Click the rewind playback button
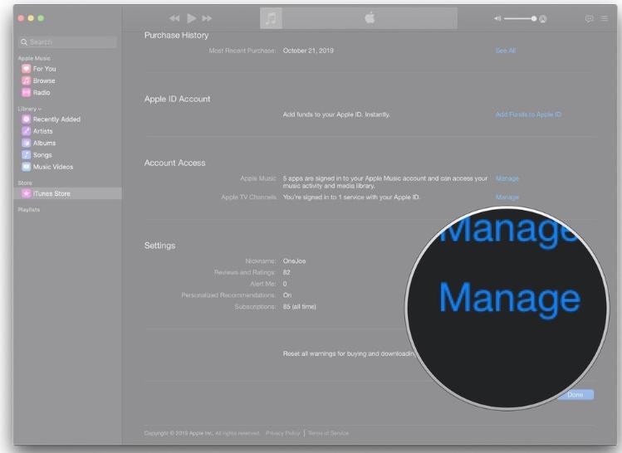The height and width of the screenshot is (453, 622). (x=174, y=18)
